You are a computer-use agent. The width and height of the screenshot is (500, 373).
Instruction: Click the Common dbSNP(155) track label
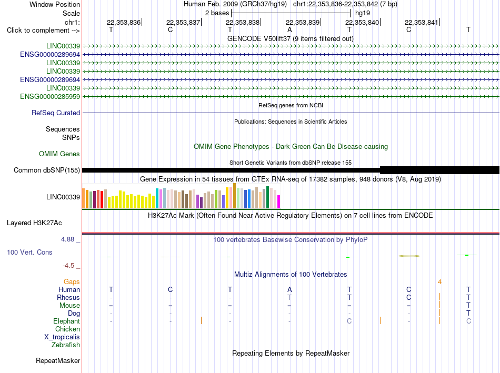(46, 170)
